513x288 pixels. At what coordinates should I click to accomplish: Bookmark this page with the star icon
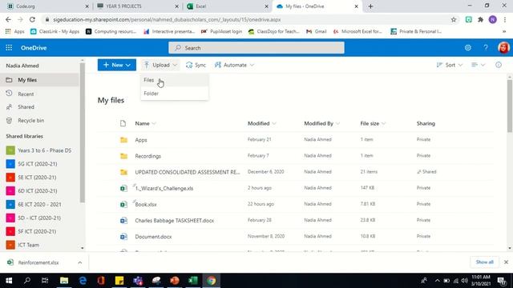(x=454, y=19)
